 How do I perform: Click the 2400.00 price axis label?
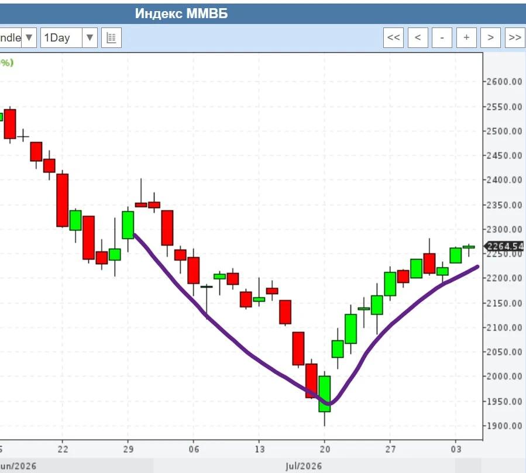pos(504,180)
